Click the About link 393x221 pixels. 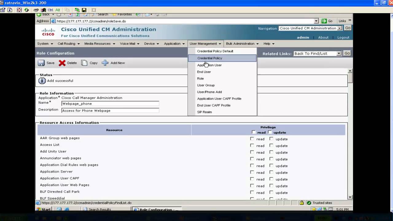323,37
